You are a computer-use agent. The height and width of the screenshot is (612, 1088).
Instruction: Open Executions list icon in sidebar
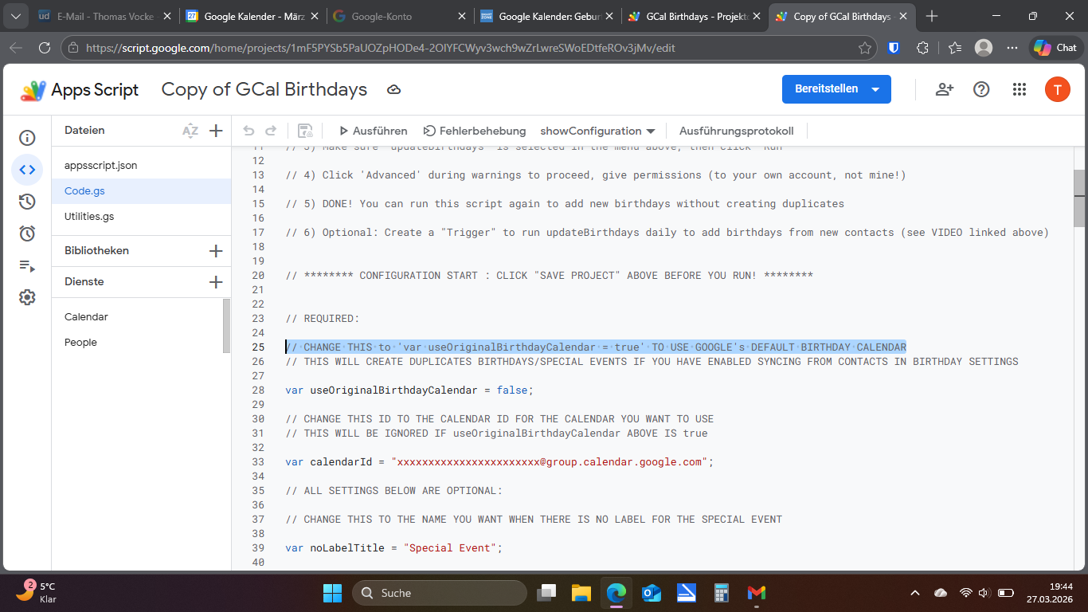click(x=27, y=265)
